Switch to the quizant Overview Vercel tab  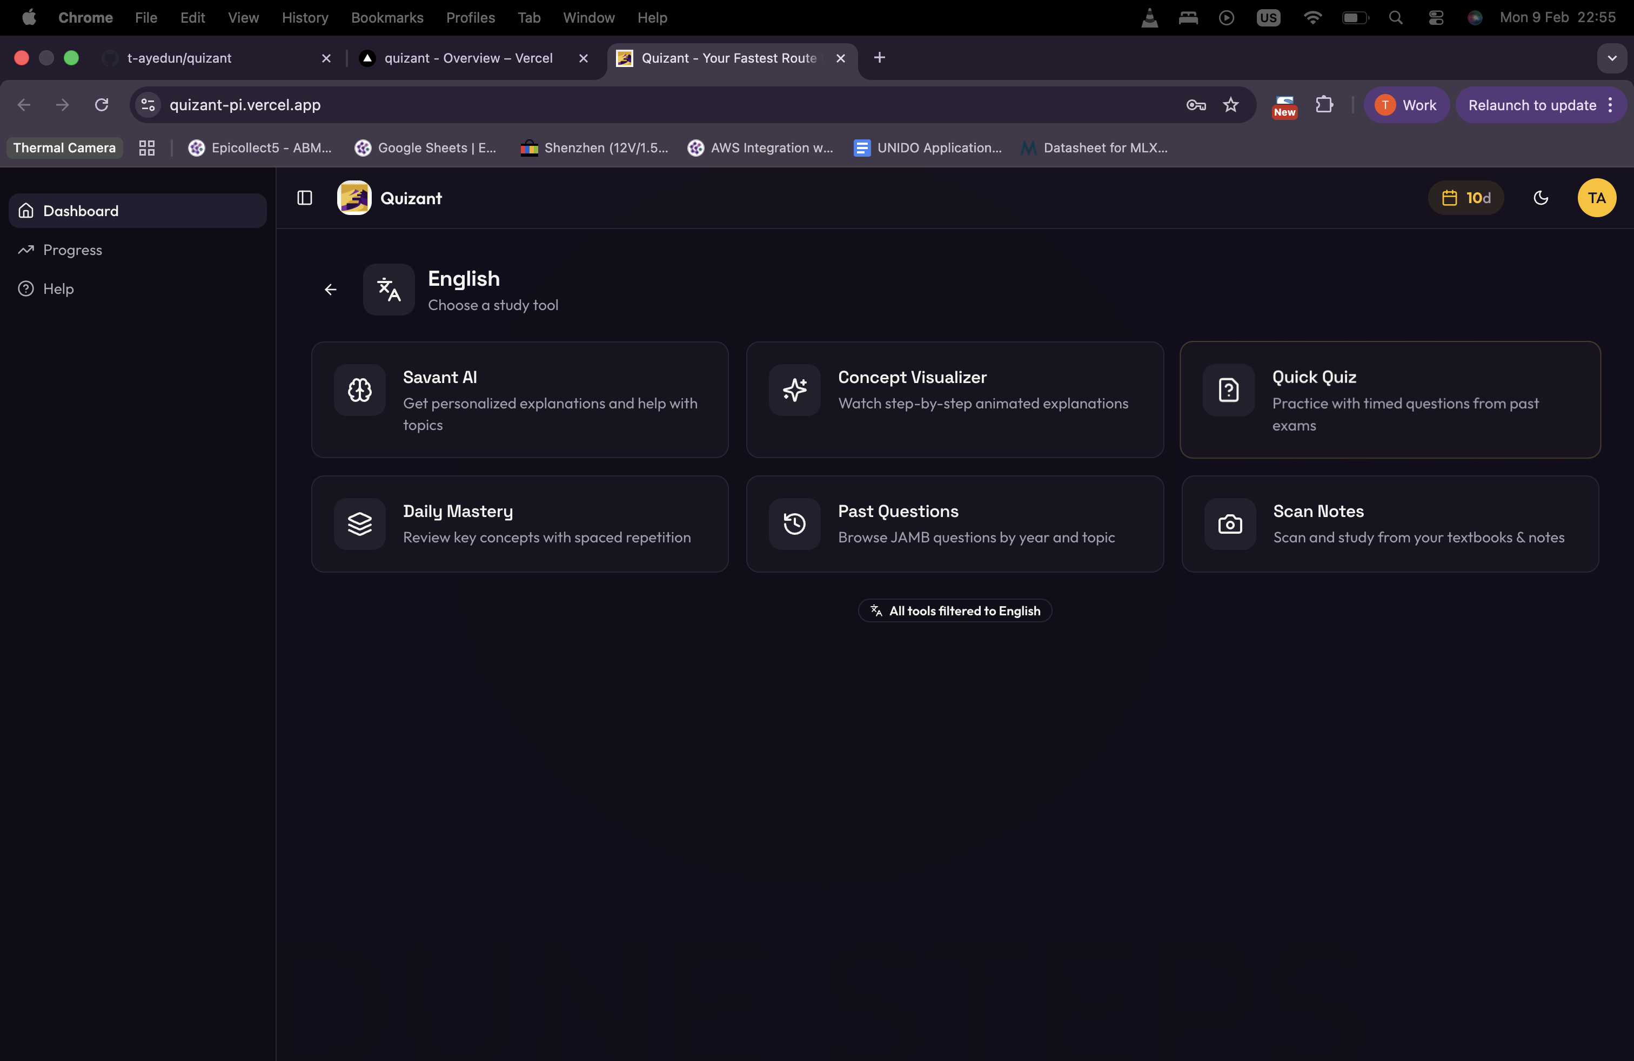tap(468, 58)
